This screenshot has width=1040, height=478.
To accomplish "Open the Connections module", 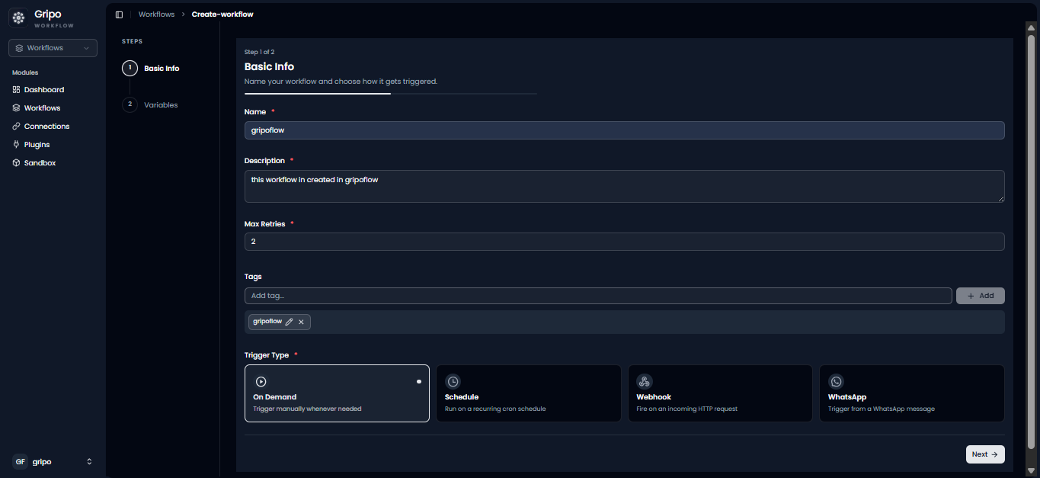I will [x=46, y=127].
